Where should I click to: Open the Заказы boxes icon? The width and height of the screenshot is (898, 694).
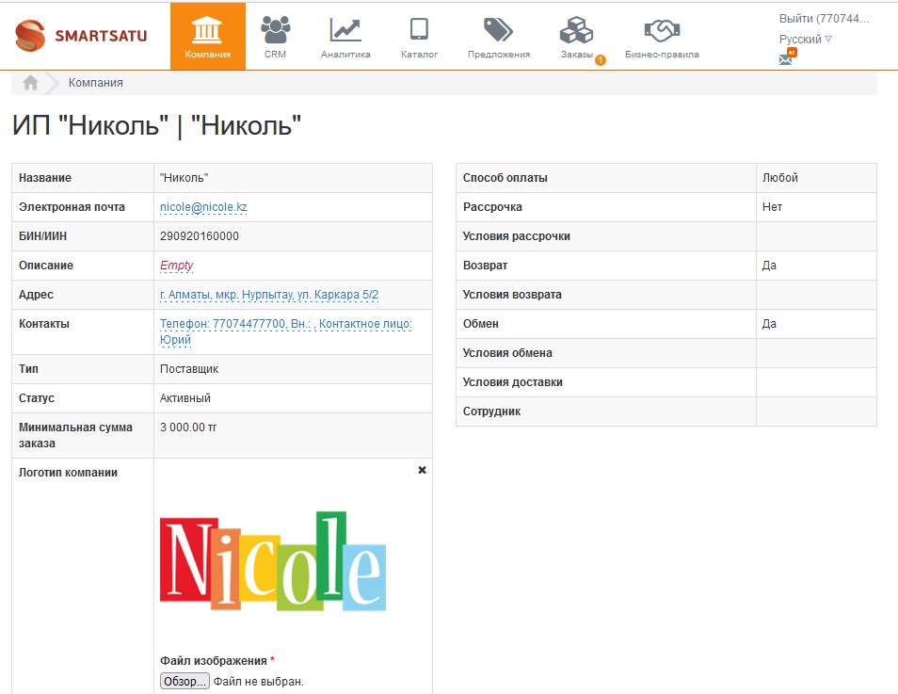(575, 31)
